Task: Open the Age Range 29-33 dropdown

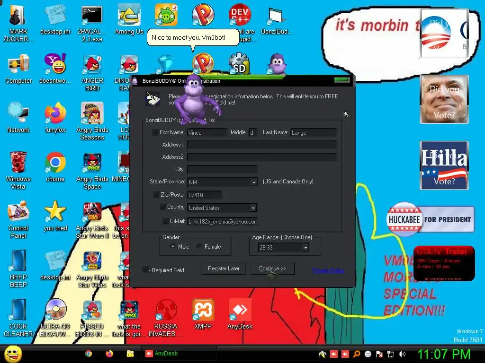Action: point(305,247)
